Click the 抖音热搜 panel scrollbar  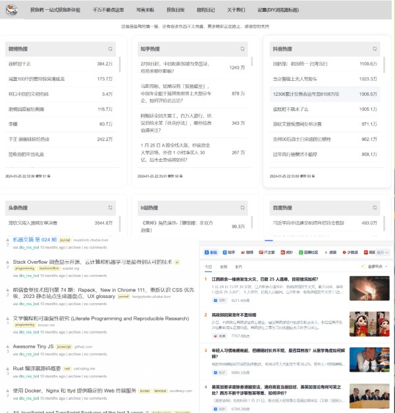[x=384, y=64]
